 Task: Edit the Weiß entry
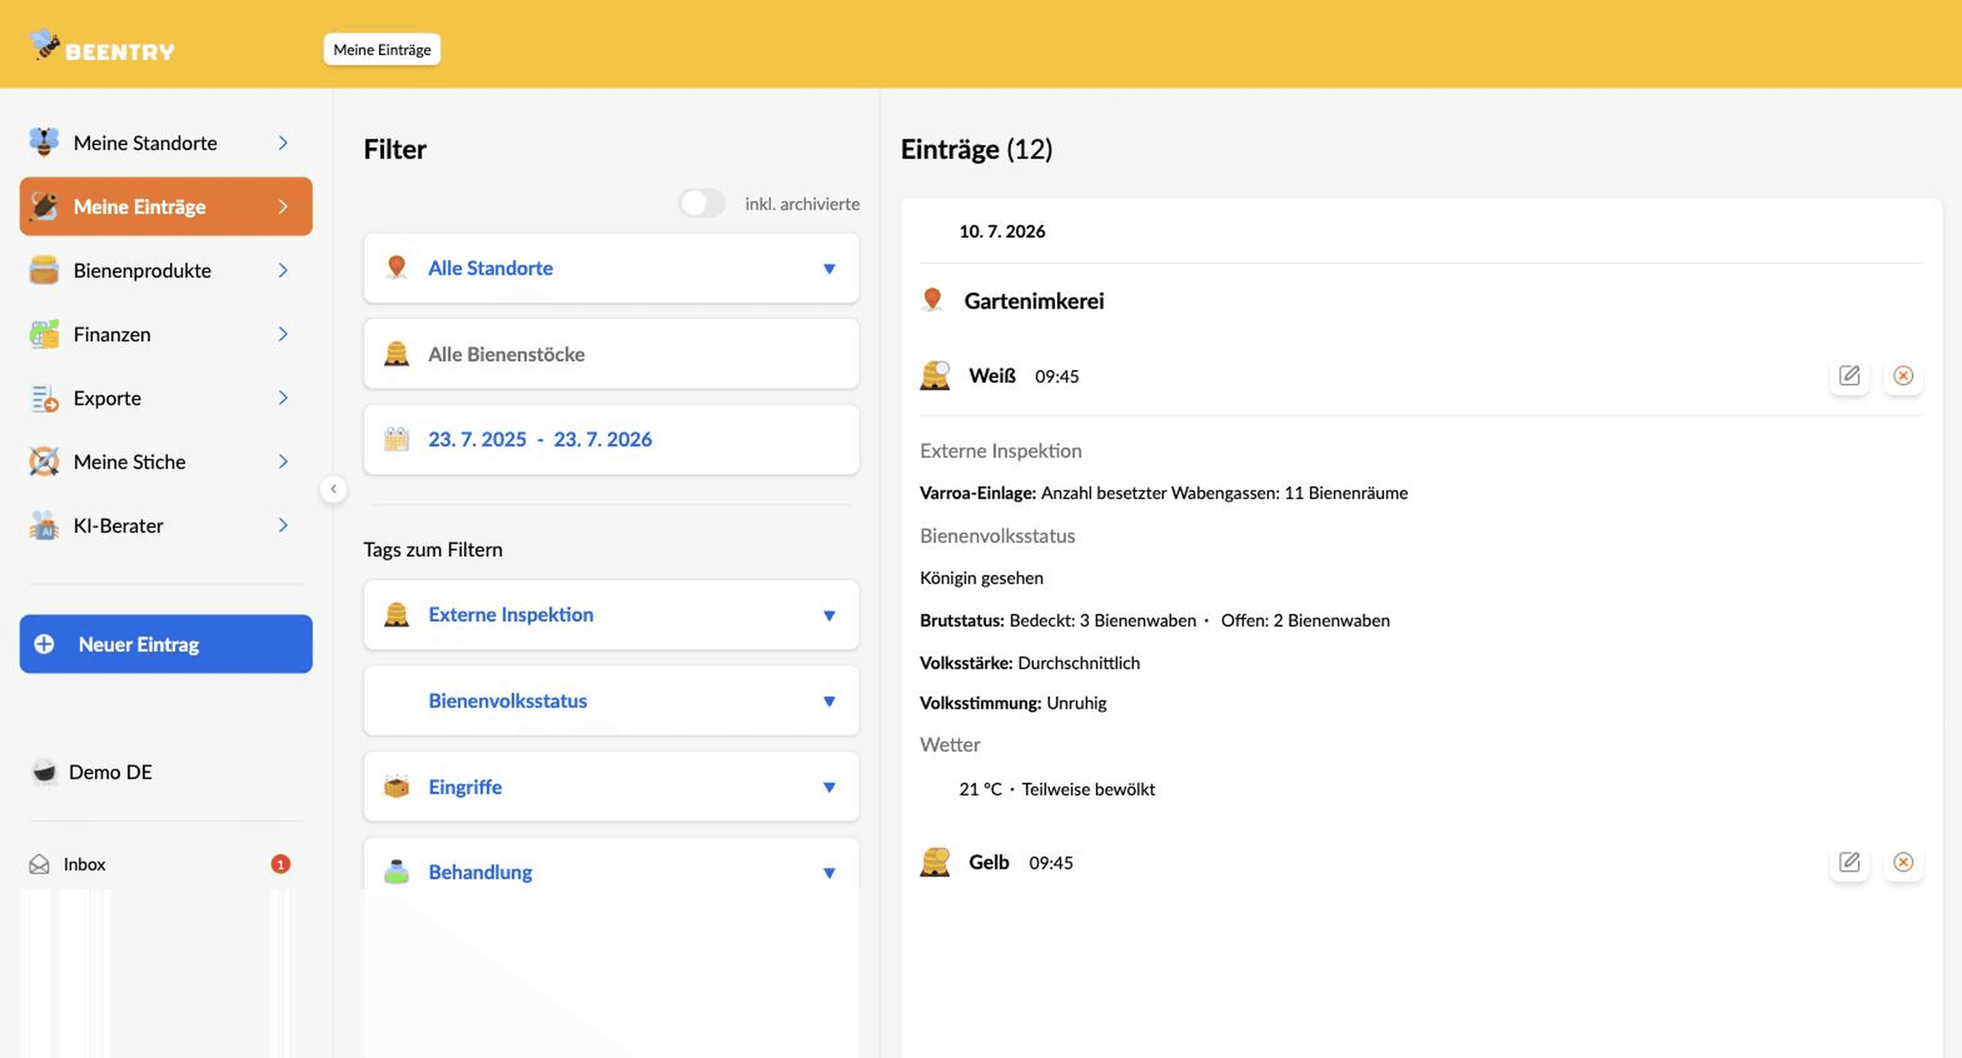click(1849, 375)
